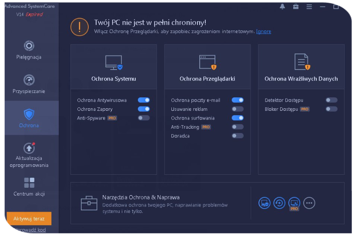
Task: Click the Anti-Tracking label
Action: [185, 127]
